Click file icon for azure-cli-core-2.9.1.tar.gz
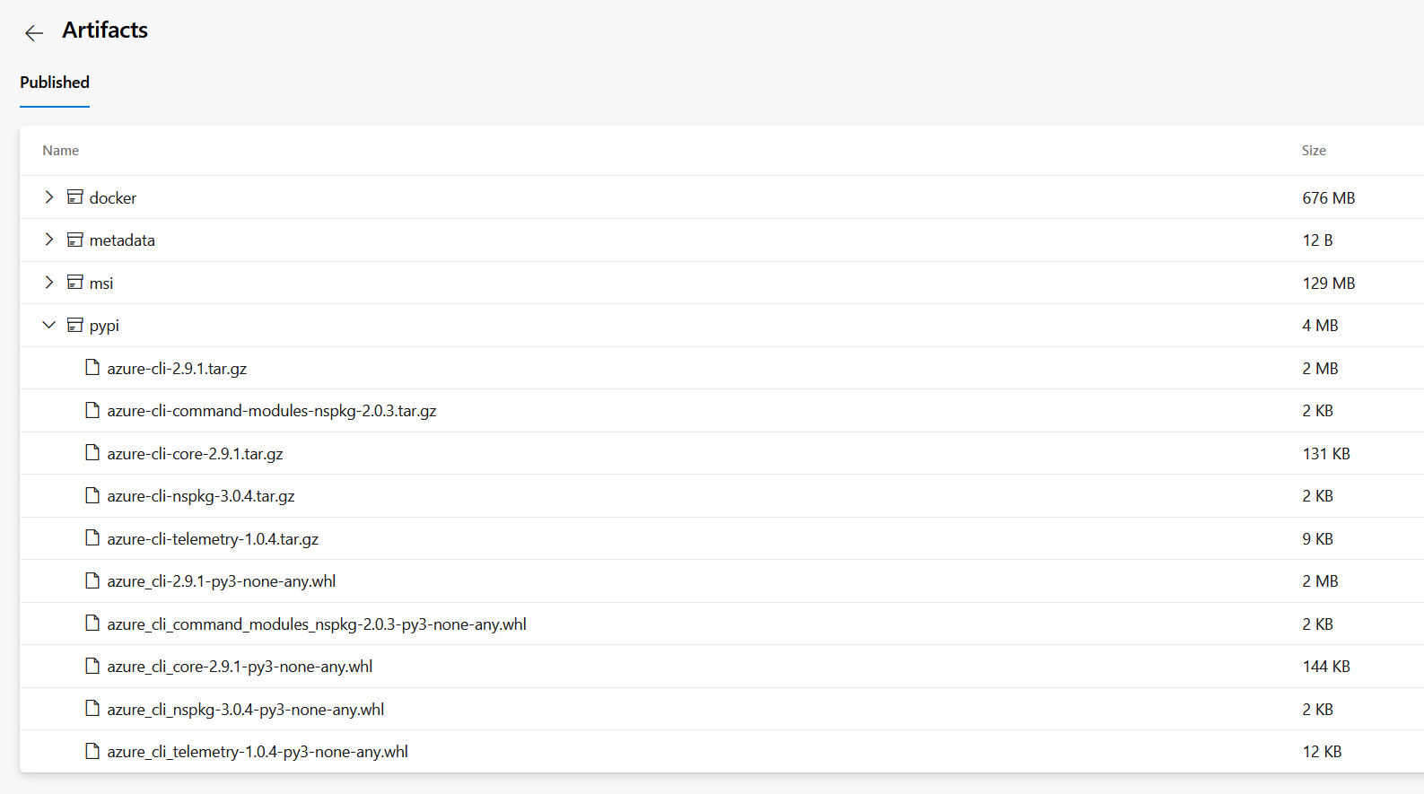Viewport: 1424px width, 794px height. [92, 452]
